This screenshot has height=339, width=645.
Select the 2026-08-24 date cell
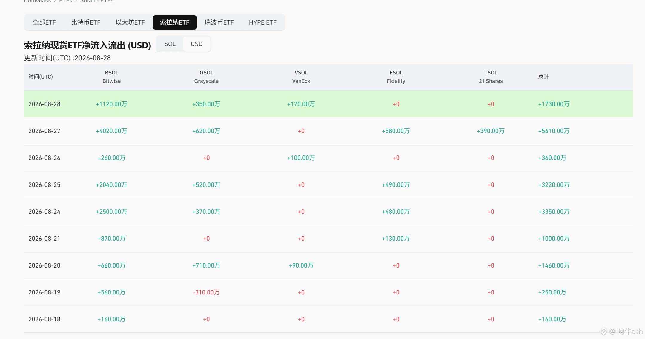pos(44,212)
